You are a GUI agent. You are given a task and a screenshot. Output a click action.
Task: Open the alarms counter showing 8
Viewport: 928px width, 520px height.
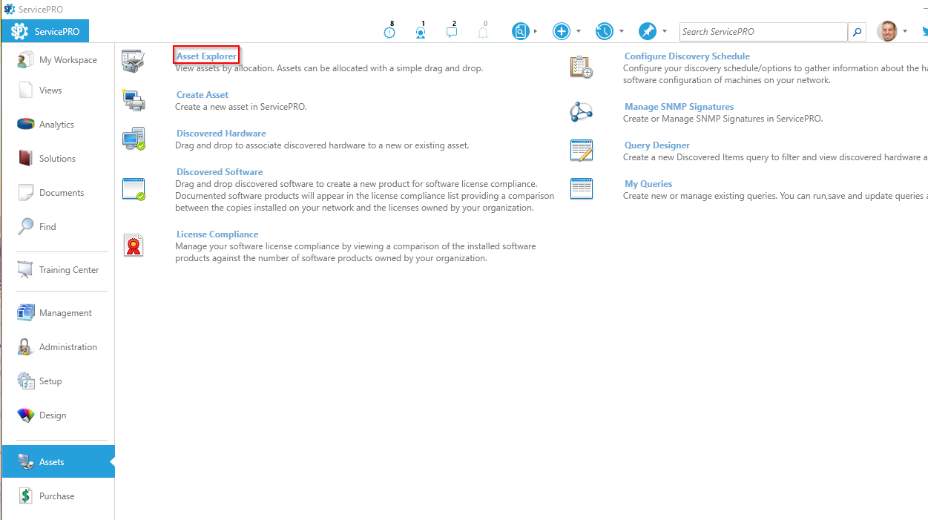389,30
